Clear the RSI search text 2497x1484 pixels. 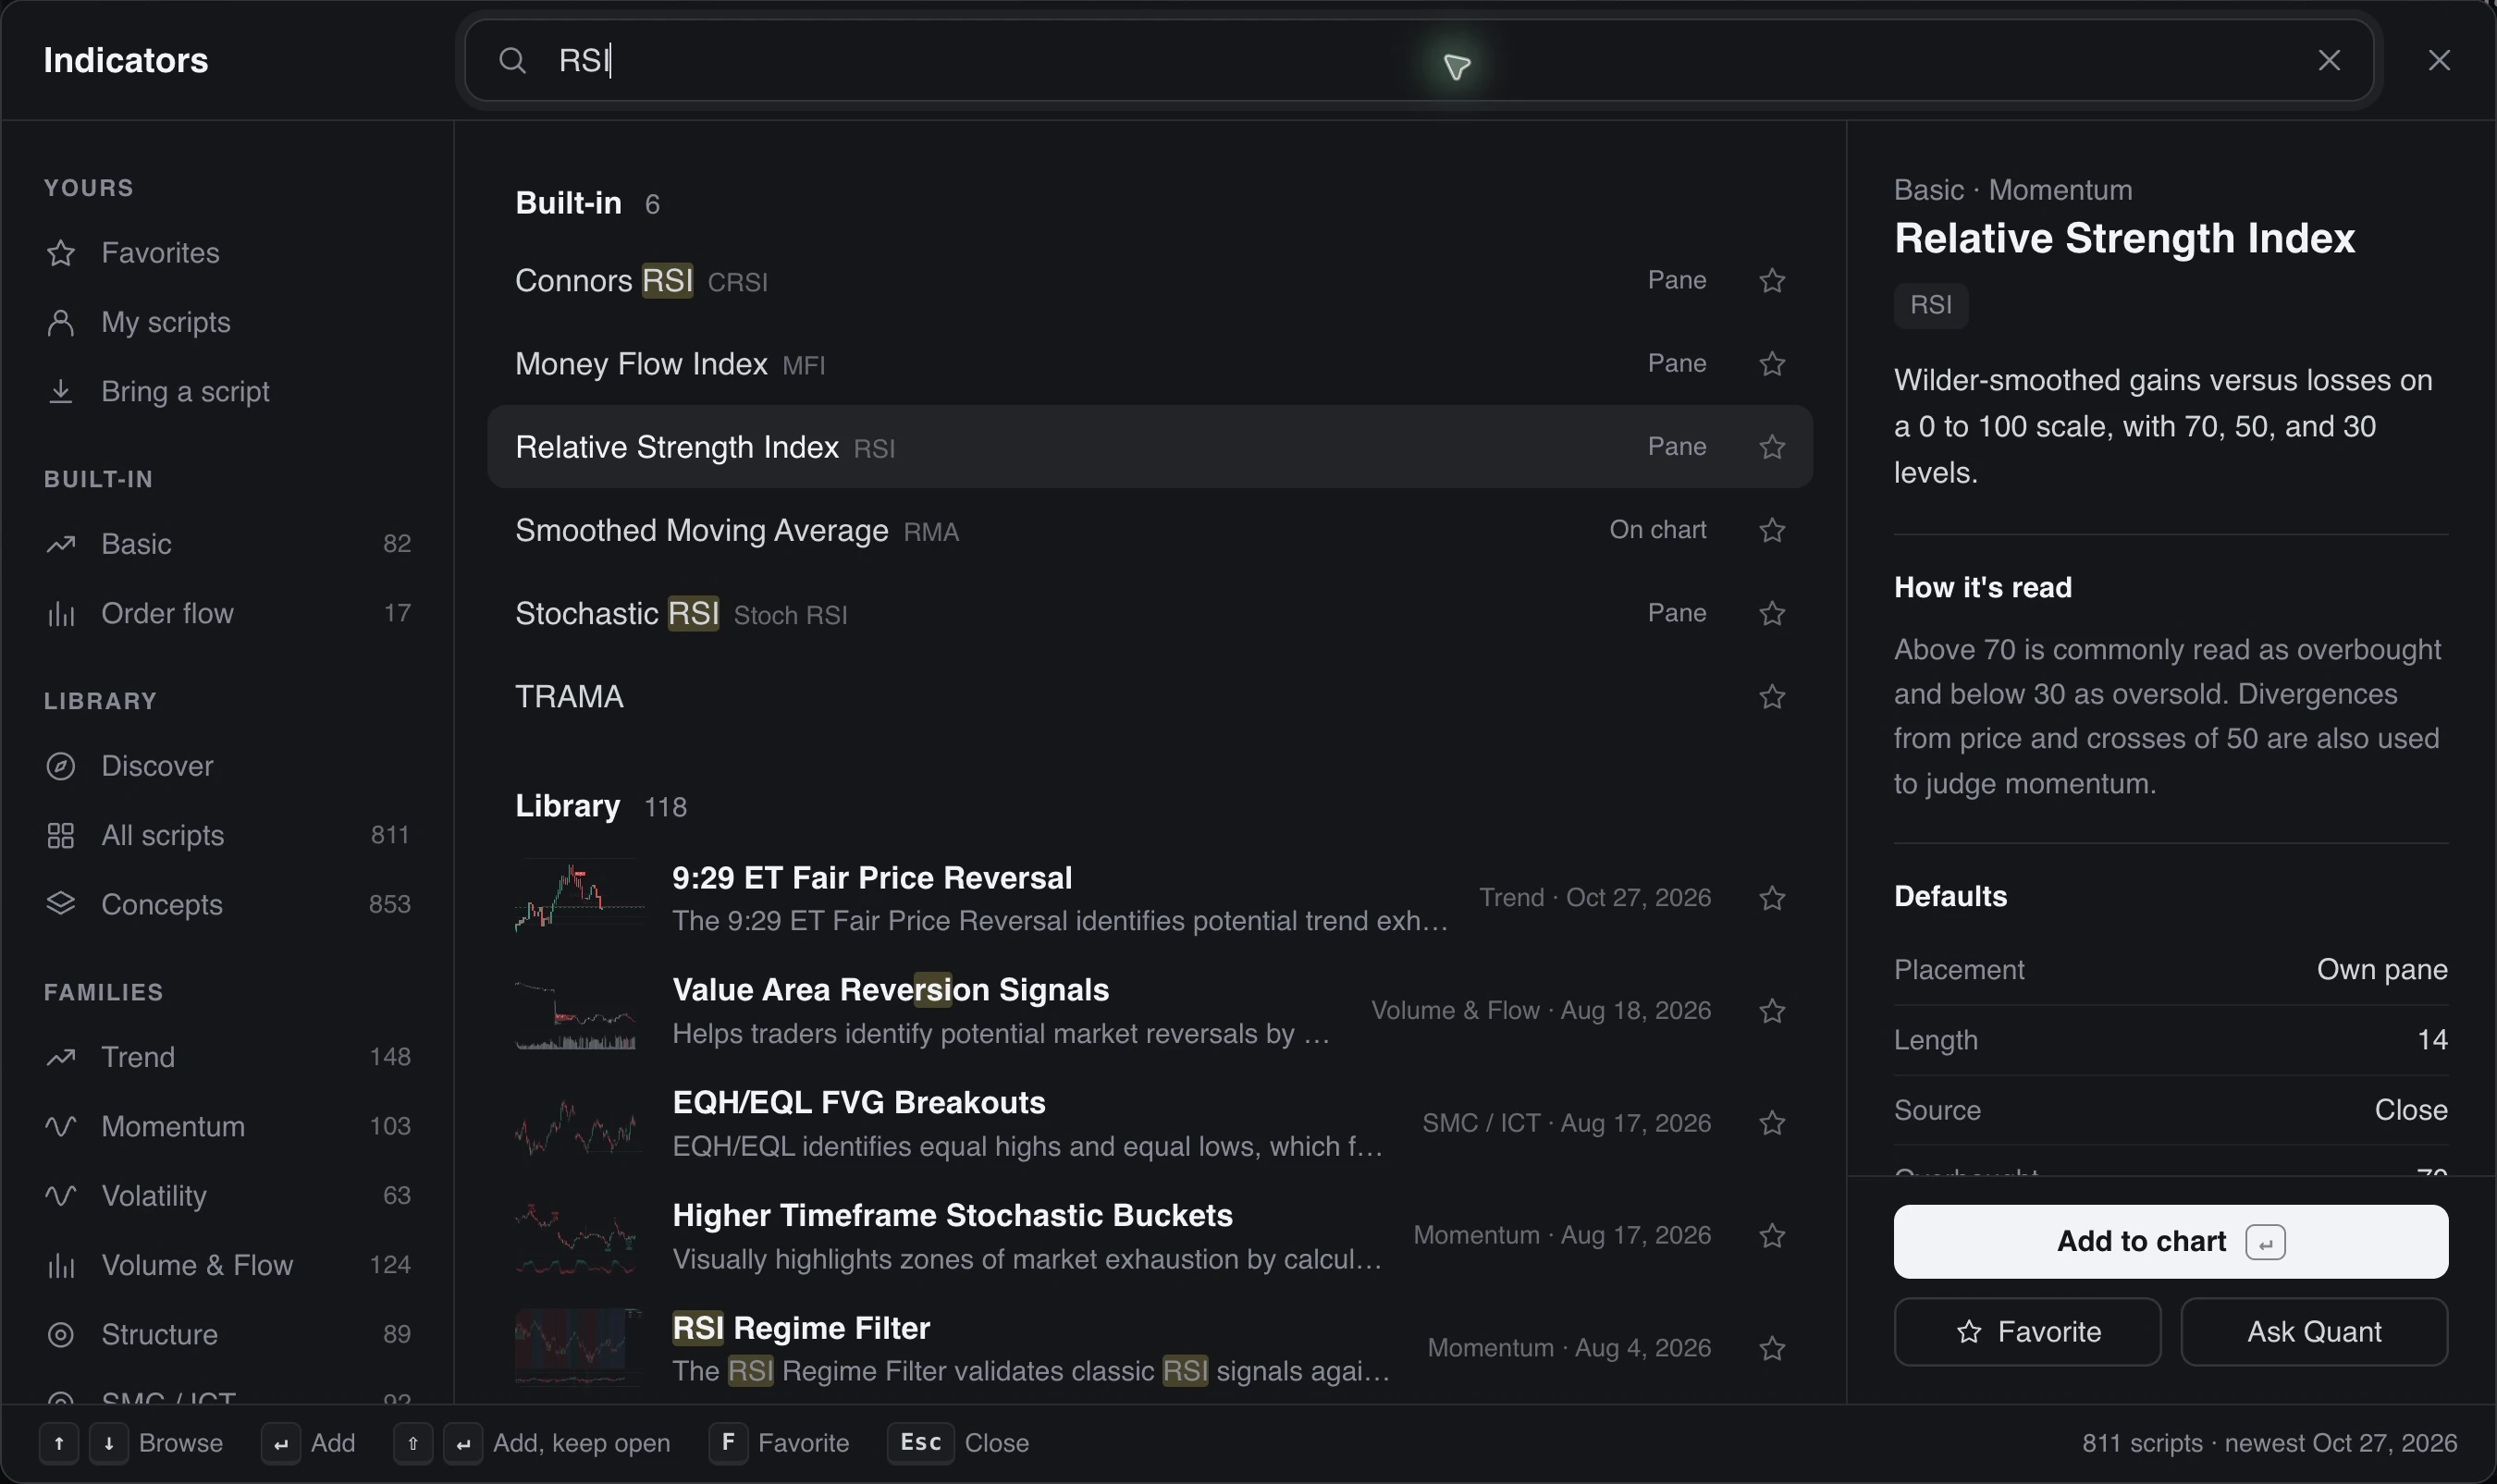pyautogui.click(x=2329, y=60)
